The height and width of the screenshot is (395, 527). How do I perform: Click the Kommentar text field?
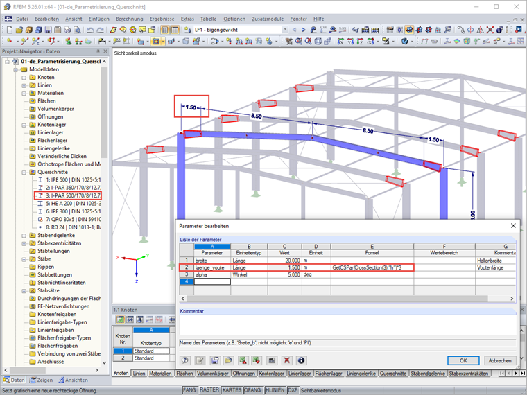click(348, 325)
